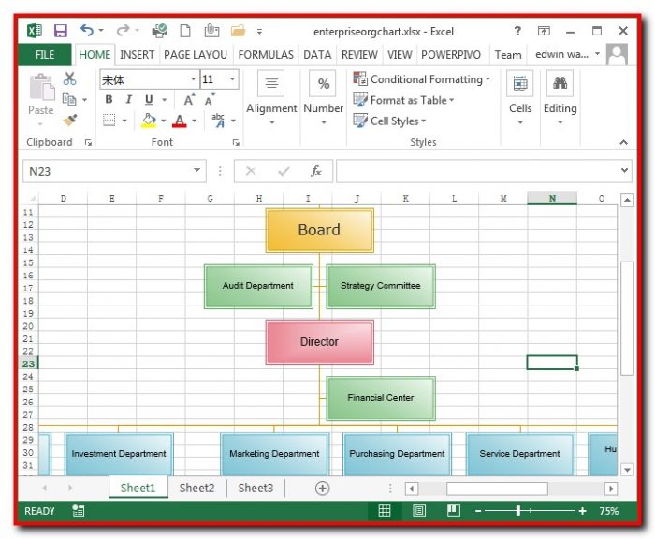Click the user account avatar picture
Viewport: 655px width, 539px height.
tap(617, 55)
